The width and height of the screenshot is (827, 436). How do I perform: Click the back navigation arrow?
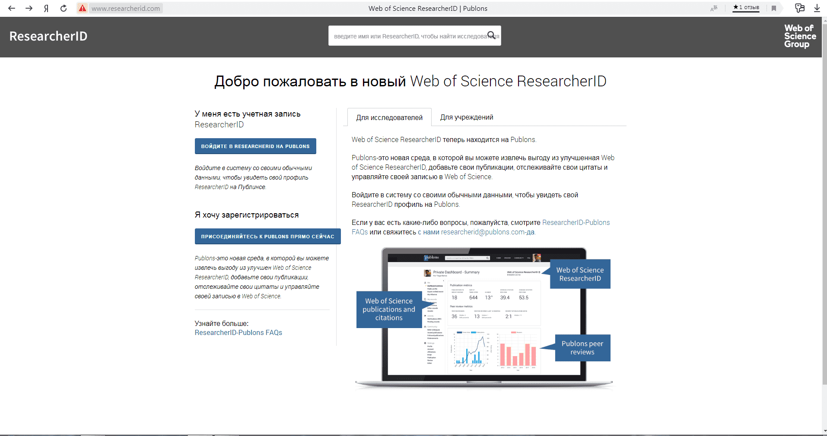(x=12, y=8)
